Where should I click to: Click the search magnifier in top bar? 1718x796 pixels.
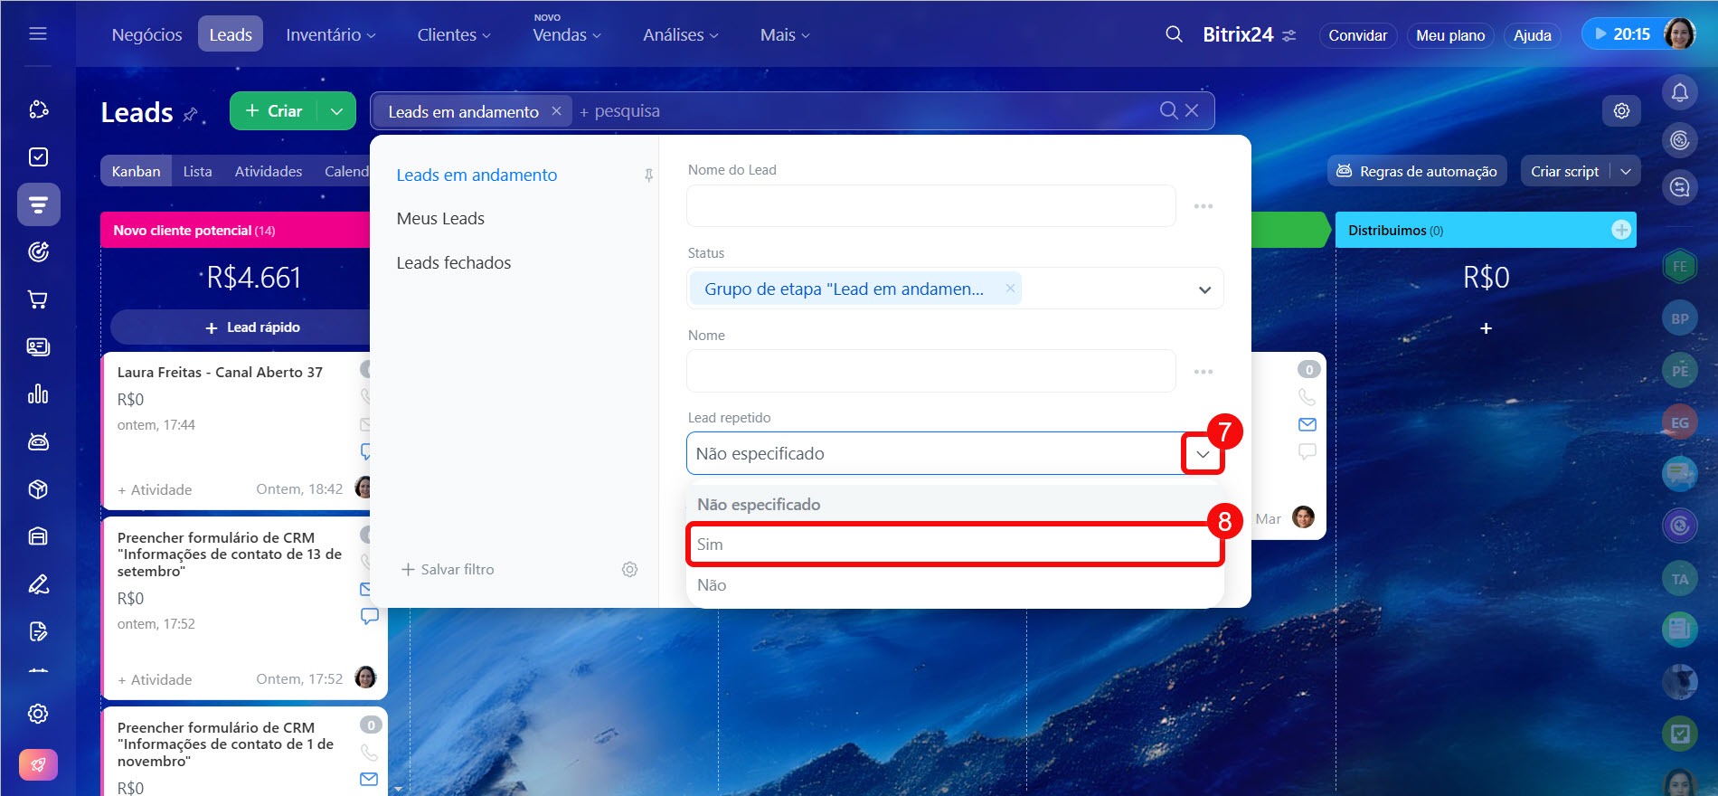coord(1174,34)
